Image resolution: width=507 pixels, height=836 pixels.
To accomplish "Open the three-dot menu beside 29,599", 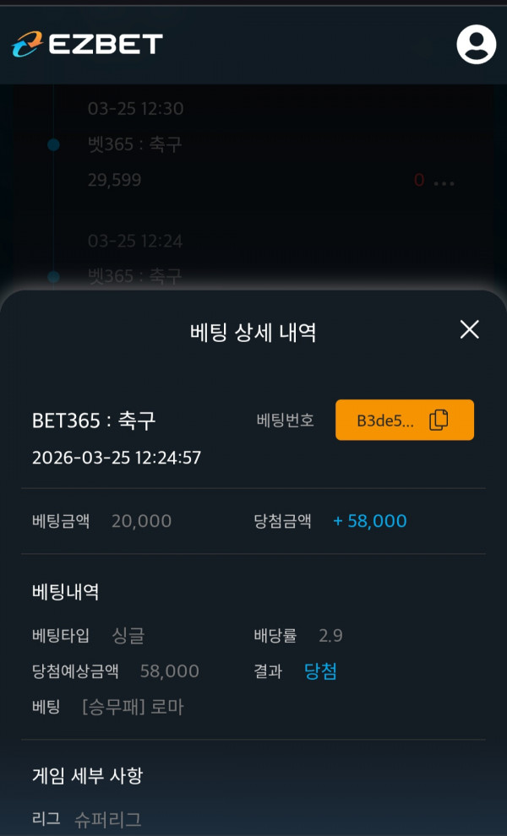I will click(444, 182).
